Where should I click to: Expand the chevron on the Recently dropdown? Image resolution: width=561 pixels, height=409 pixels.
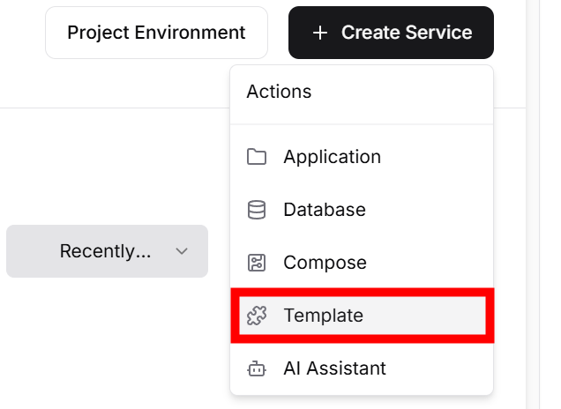tap(182, 251)
